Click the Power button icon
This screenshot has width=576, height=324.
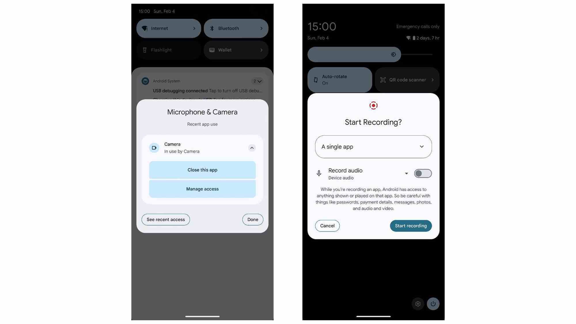tap(433, 304)
